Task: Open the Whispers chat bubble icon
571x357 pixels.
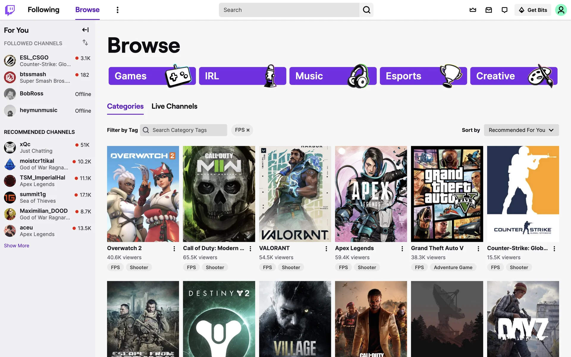Action: point(504,10)
